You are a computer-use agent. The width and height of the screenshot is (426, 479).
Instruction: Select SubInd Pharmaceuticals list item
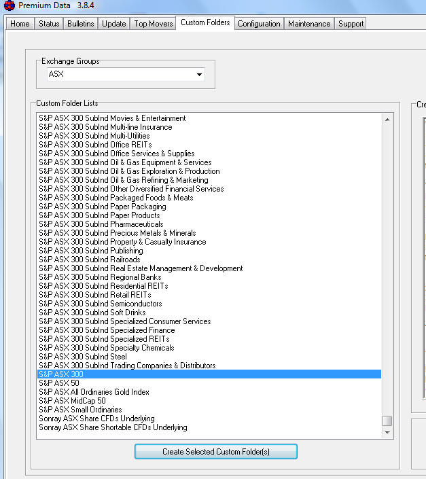[x=209, y=224]
